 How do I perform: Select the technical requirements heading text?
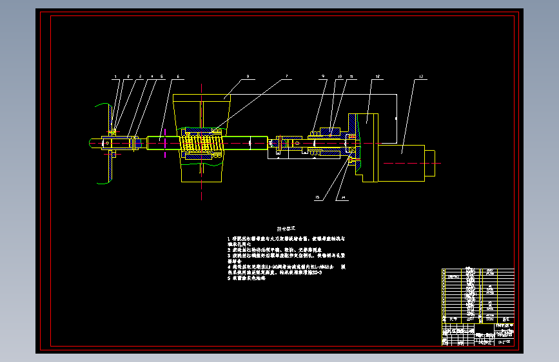[x=286, y=229]
